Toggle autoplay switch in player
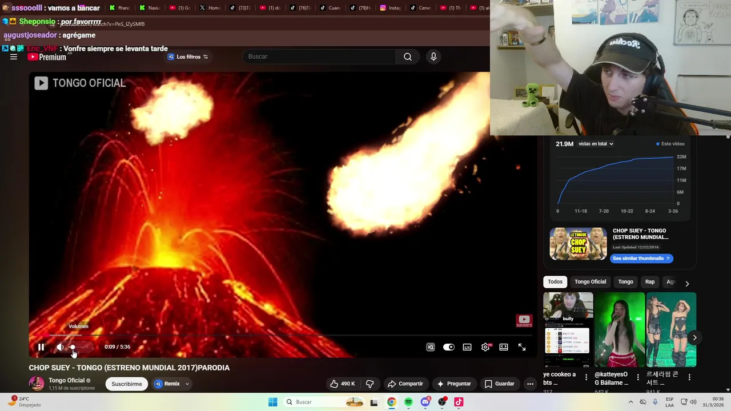 click(x=449, y=347)
